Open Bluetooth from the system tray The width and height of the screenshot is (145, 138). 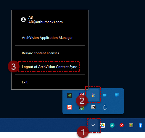click(x=141, y=125)
